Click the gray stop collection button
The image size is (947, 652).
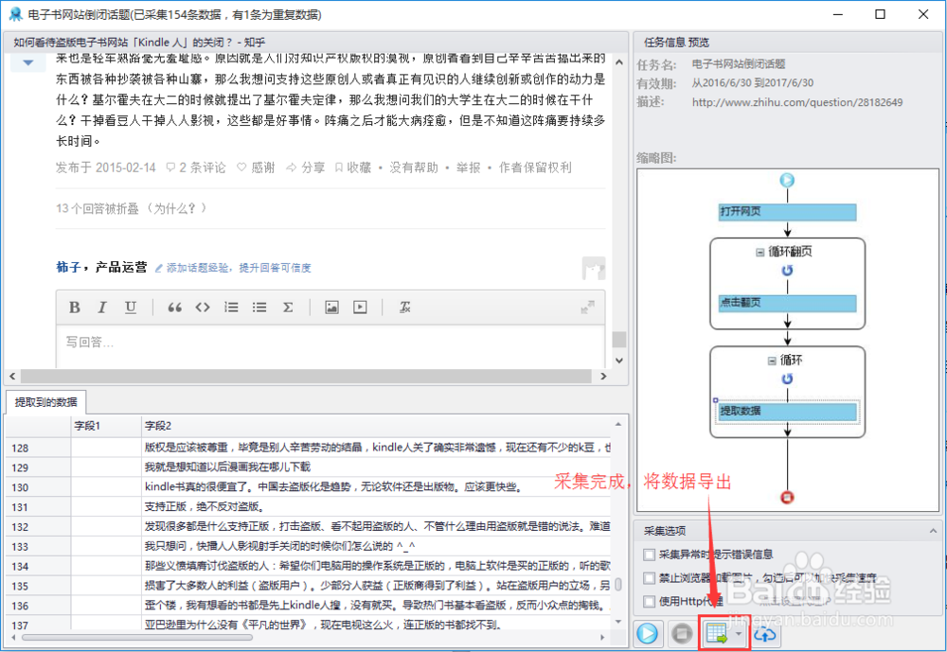[x=681, y=633]
